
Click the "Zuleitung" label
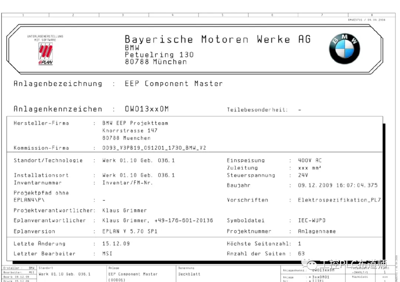click(242, 168)
